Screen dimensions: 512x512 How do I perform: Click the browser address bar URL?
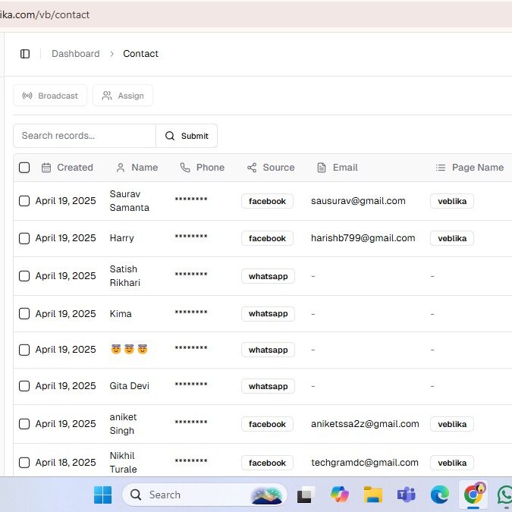(45, 14)
